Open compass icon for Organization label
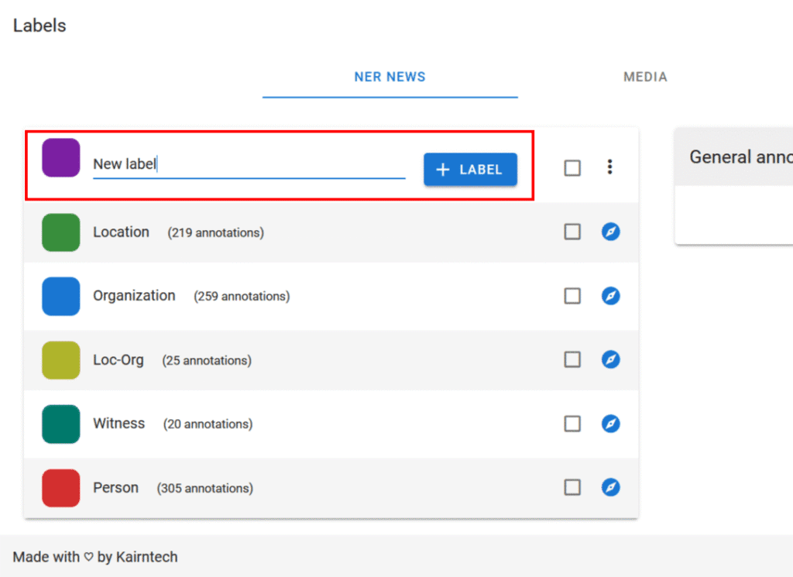The height and width of the screenshot is (577, 793). (x=610, y=296)
